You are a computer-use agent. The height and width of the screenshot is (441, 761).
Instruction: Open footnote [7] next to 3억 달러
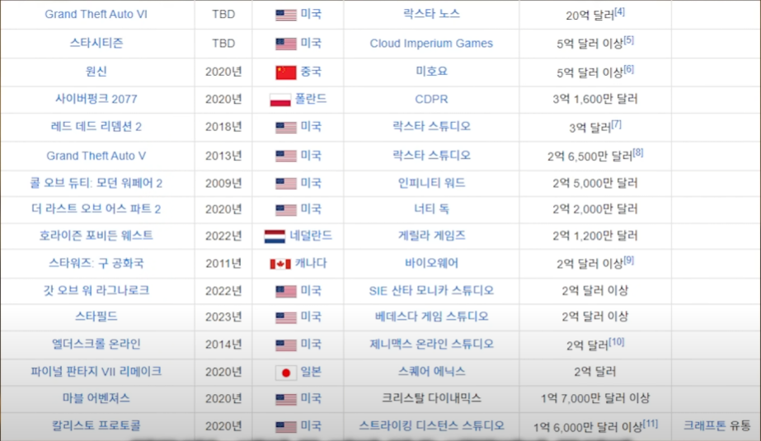pyautogui.click(x=617, y=124)
